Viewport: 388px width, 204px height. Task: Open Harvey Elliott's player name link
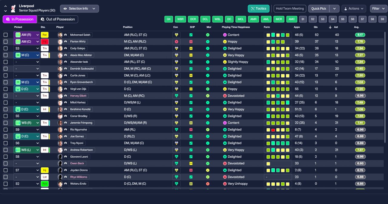[78, 96]
